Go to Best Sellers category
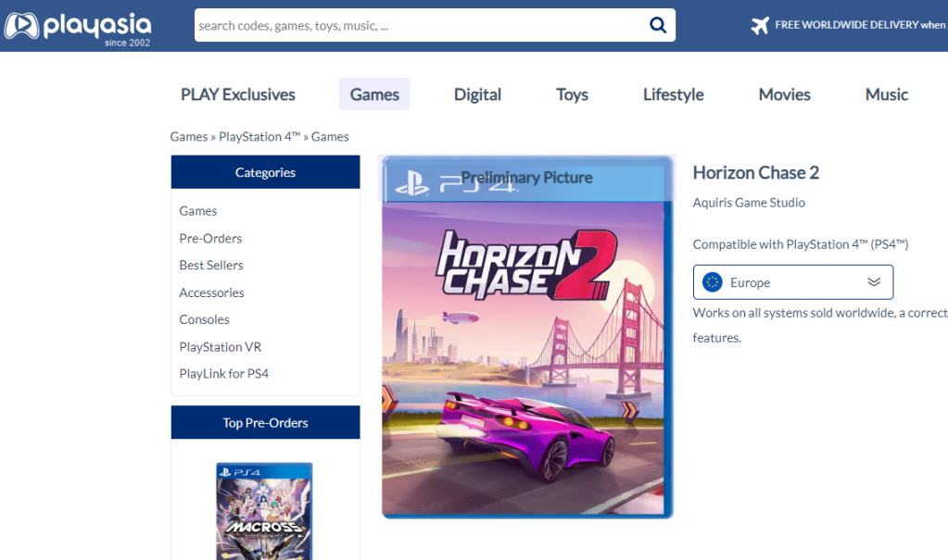 click(x=211, y=265)
